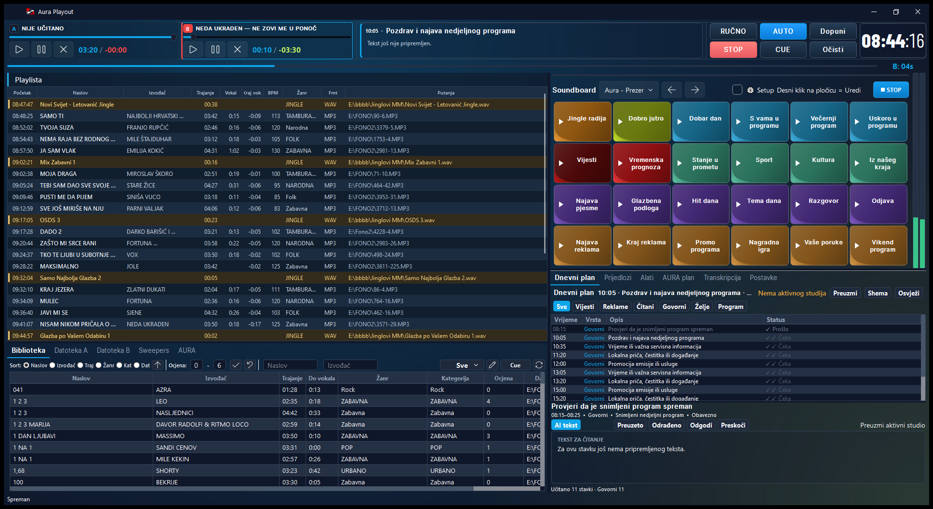Viewport: 933px width, 509px height.
Task: Play deck B track Neda Ukraden
Action: click(193, 49)
